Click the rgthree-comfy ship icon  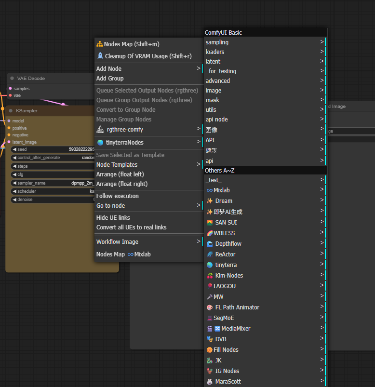point(100,129)
